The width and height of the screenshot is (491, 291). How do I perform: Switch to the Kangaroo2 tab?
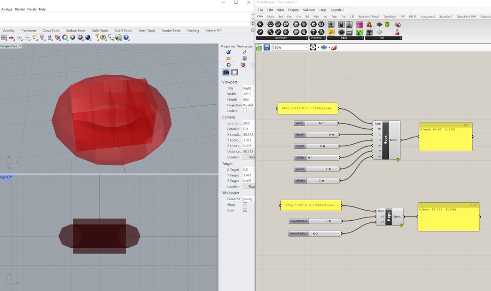(427, 16)
